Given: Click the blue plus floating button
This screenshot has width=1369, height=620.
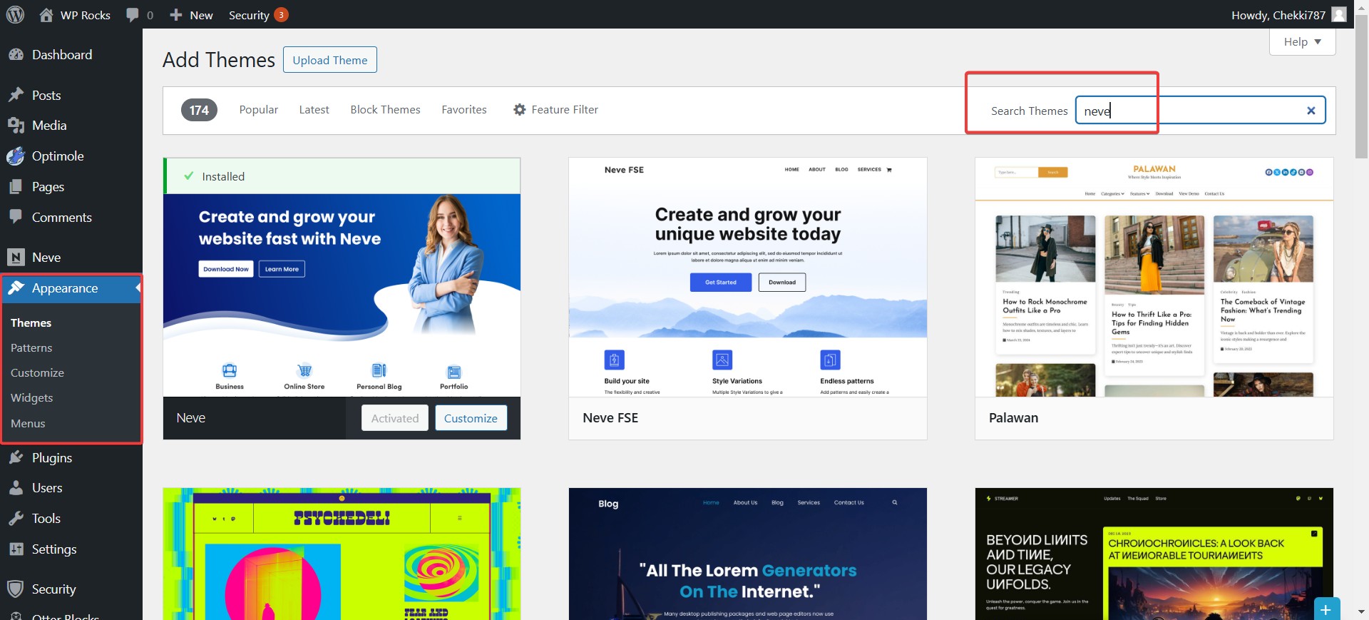Looking at the screenshot, I should pos(1326,609).
